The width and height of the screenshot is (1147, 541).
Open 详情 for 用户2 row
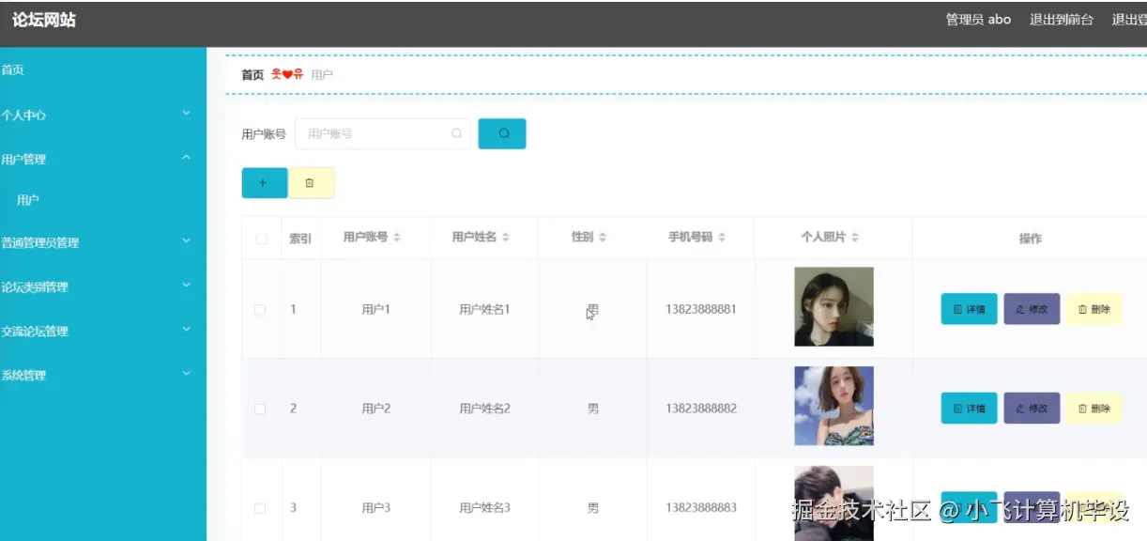tap(969, 409)
